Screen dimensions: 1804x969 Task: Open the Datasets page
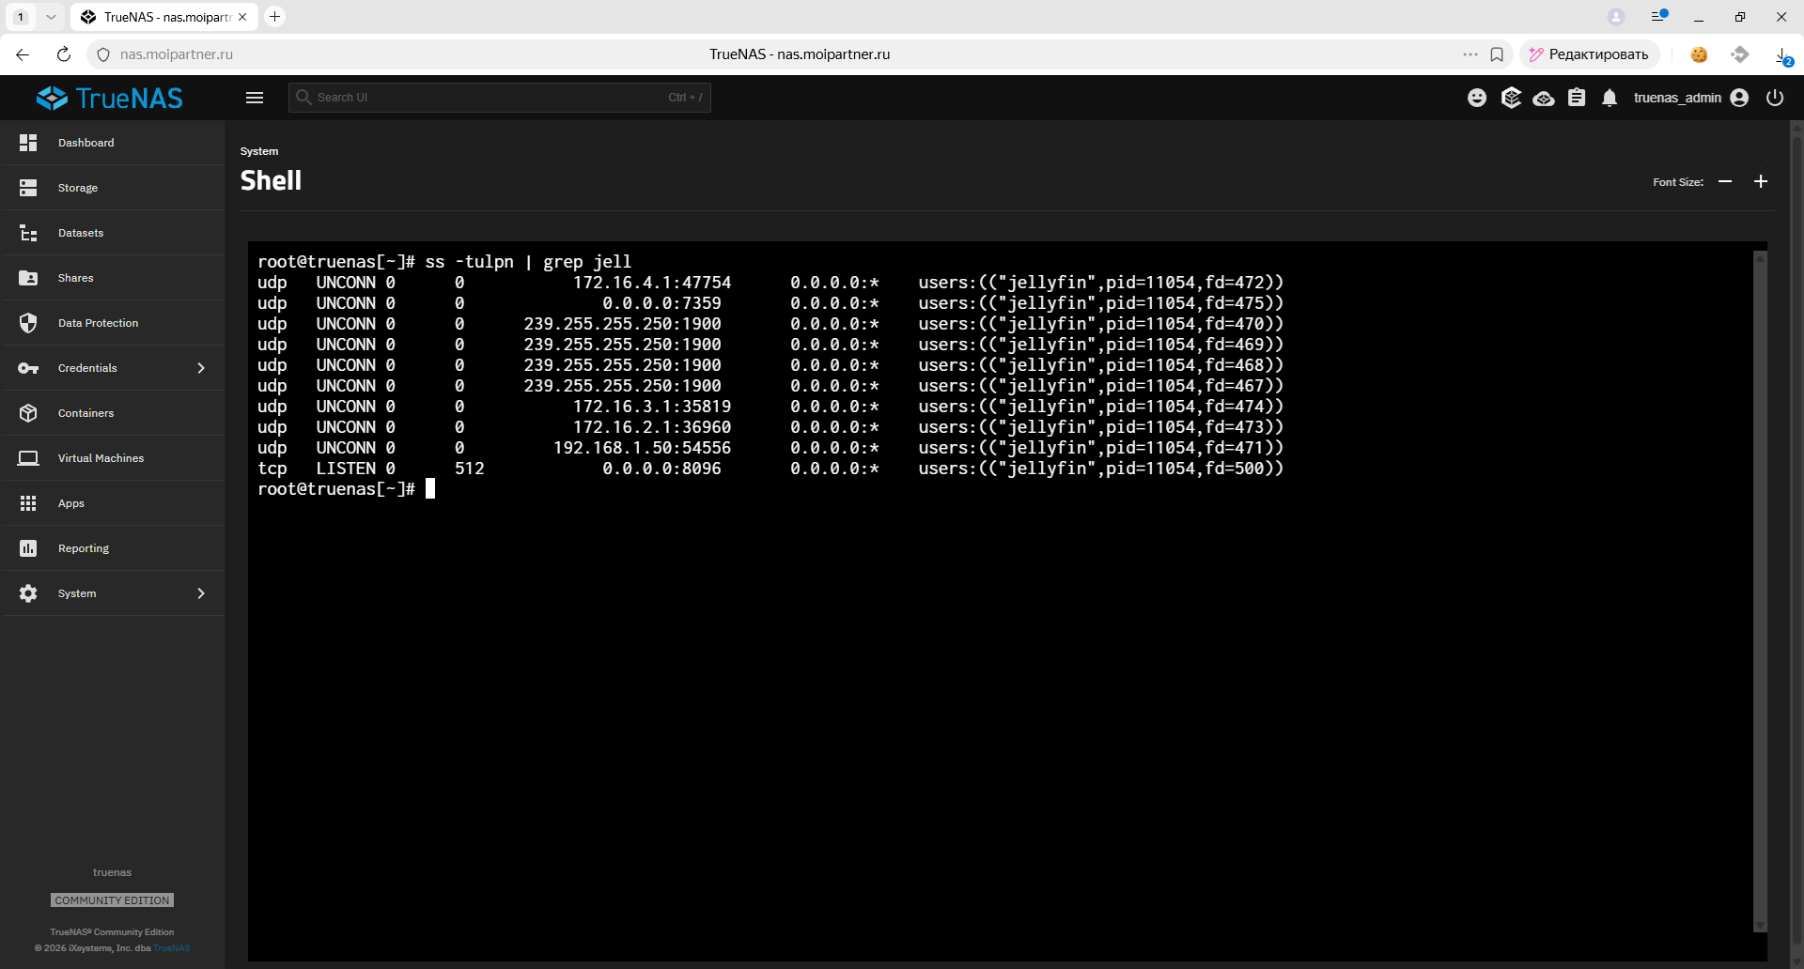pos(81,233)
